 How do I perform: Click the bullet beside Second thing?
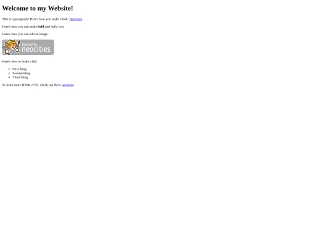(x=9, y=73)
